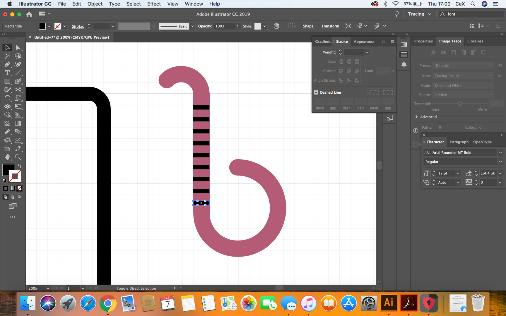This screenshot has width=506, height=316.
Task: Click the Style swatch in control bar
Action: click(258, 26)
